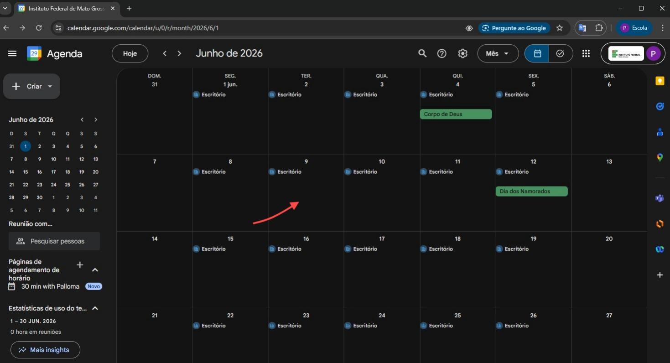Image resolution: width=670 pixels, height=363 pixels.
Task: Open Google Keep side panel icon
Action: click(x=660, y=81)
